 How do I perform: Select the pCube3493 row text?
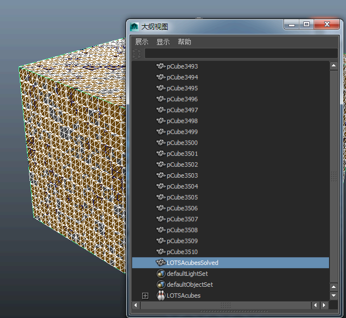[182, 66]
